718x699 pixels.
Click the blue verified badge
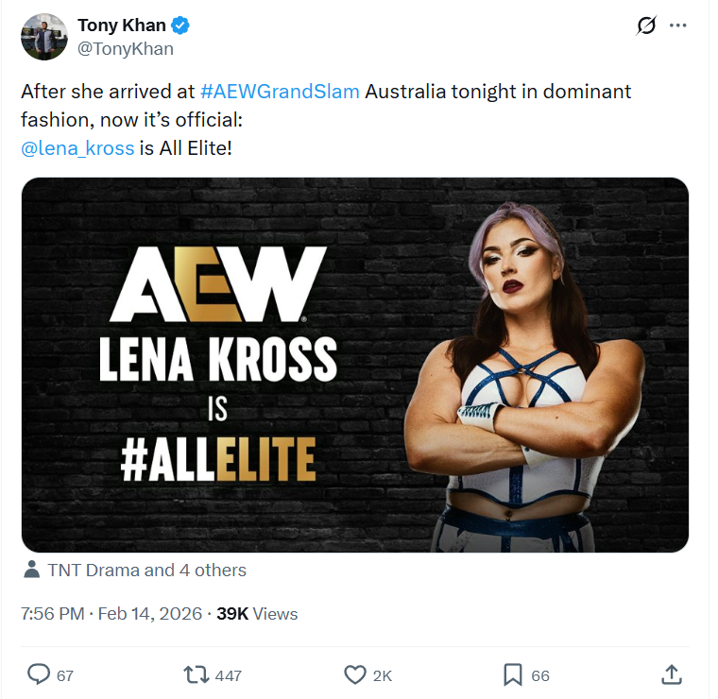[179, 26]
